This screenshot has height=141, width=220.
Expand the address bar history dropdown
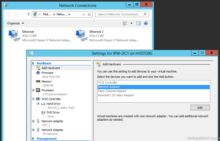click(83, 14)
